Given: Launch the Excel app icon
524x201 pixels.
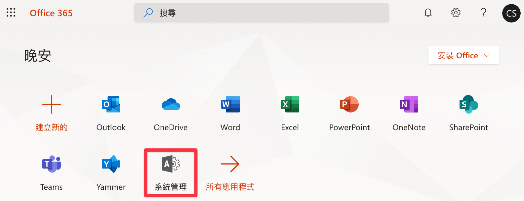Looking at the screenshot, I should coord(290,104).
